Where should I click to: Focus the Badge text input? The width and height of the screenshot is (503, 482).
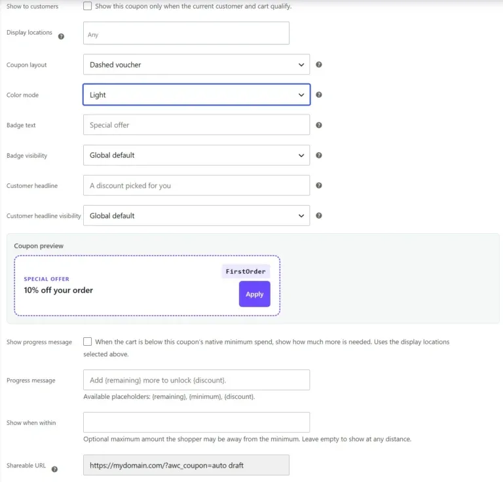click(196, 124)
